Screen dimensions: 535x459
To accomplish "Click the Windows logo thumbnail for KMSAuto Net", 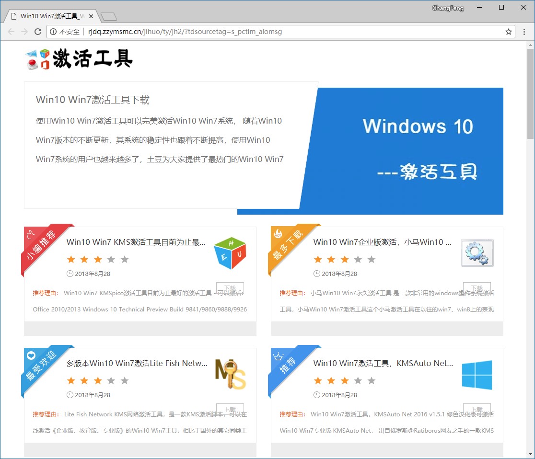I will point(477,375).
